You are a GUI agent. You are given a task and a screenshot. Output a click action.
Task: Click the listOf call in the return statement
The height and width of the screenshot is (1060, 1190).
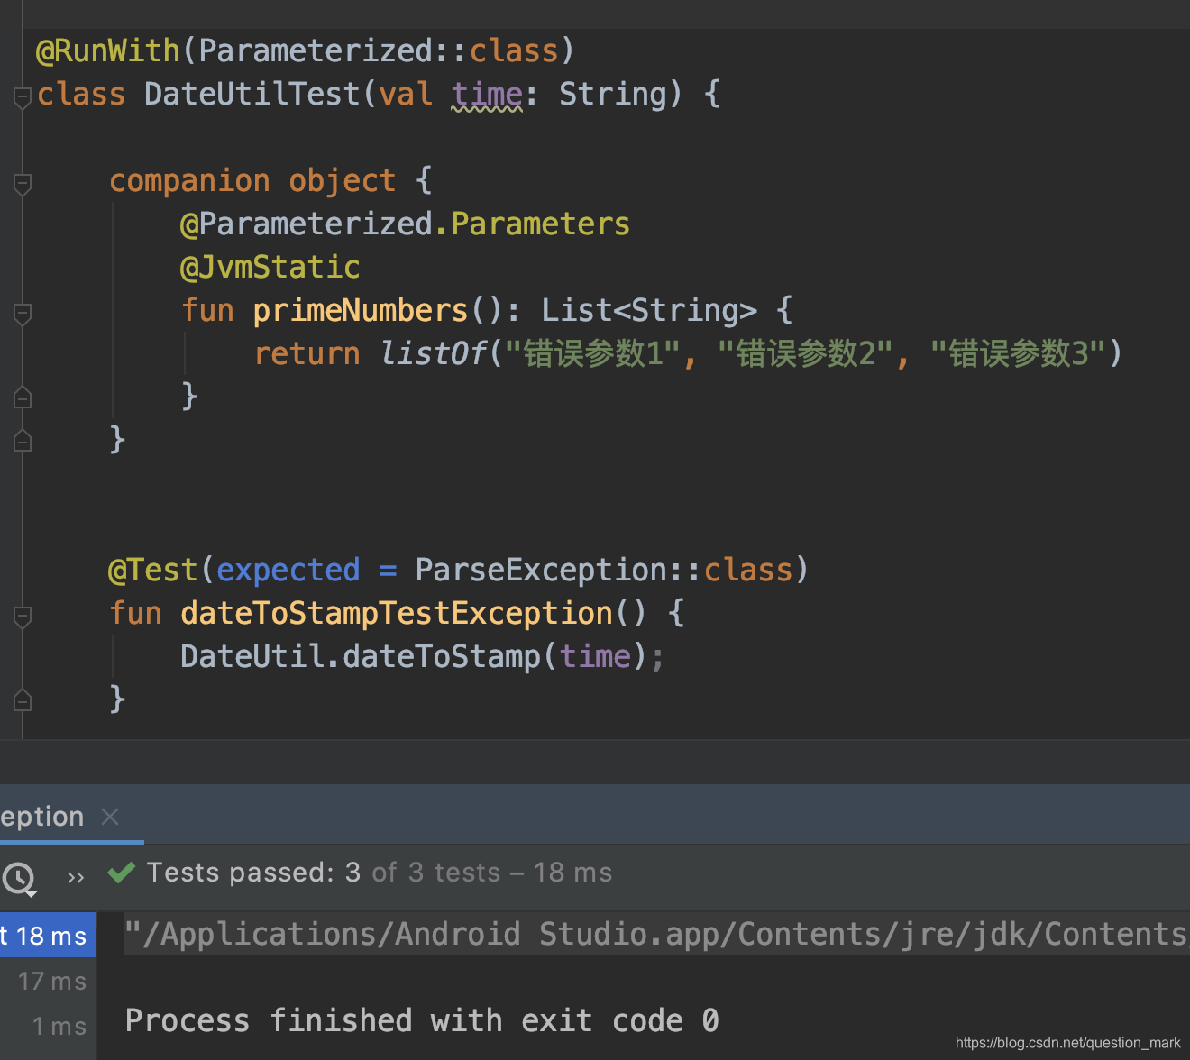point(433,353)
